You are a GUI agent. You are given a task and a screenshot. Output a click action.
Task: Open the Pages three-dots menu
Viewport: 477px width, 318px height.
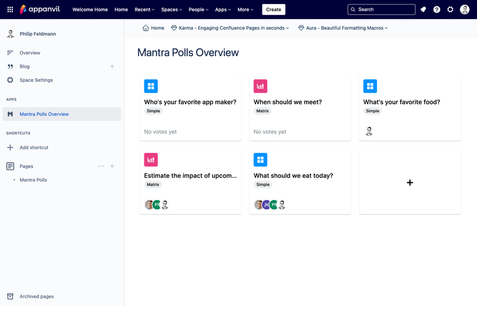[101, 166]
